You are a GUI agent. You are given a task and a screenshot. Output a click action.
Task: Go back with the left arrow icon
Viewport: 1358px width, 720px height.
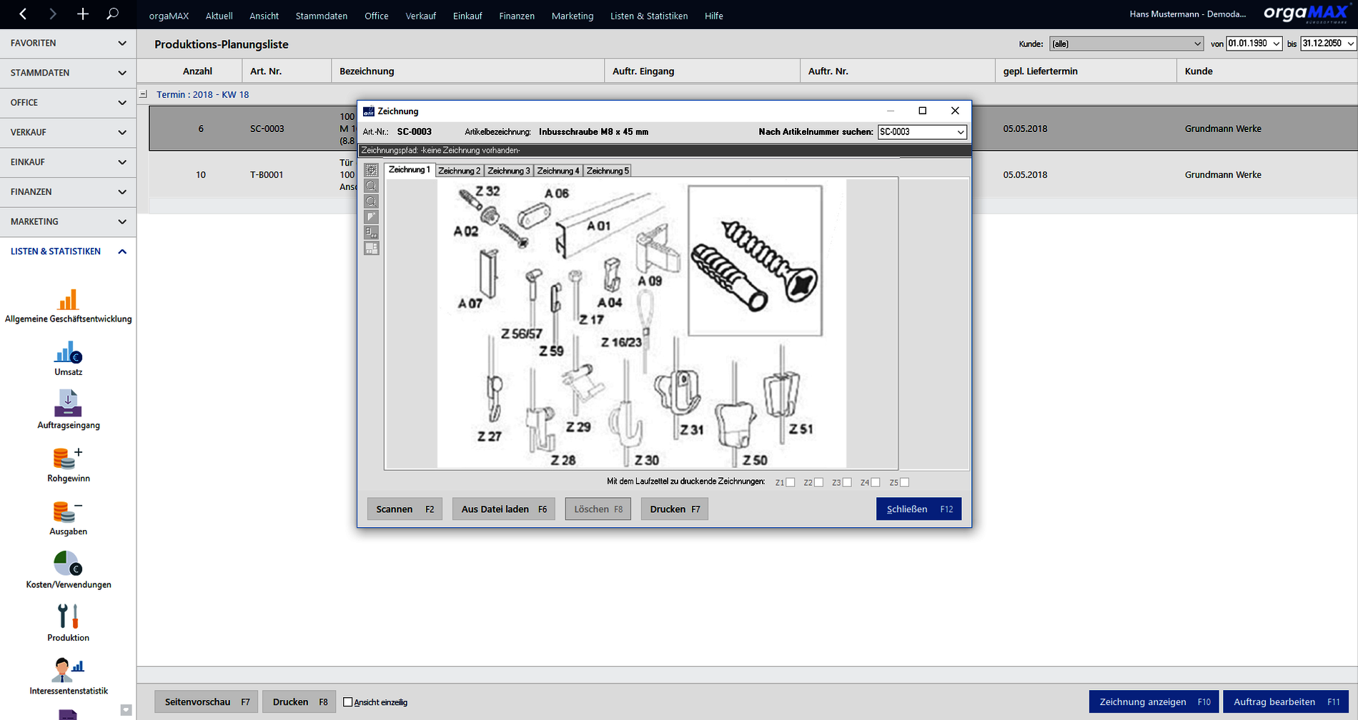[x=23, y=14]
